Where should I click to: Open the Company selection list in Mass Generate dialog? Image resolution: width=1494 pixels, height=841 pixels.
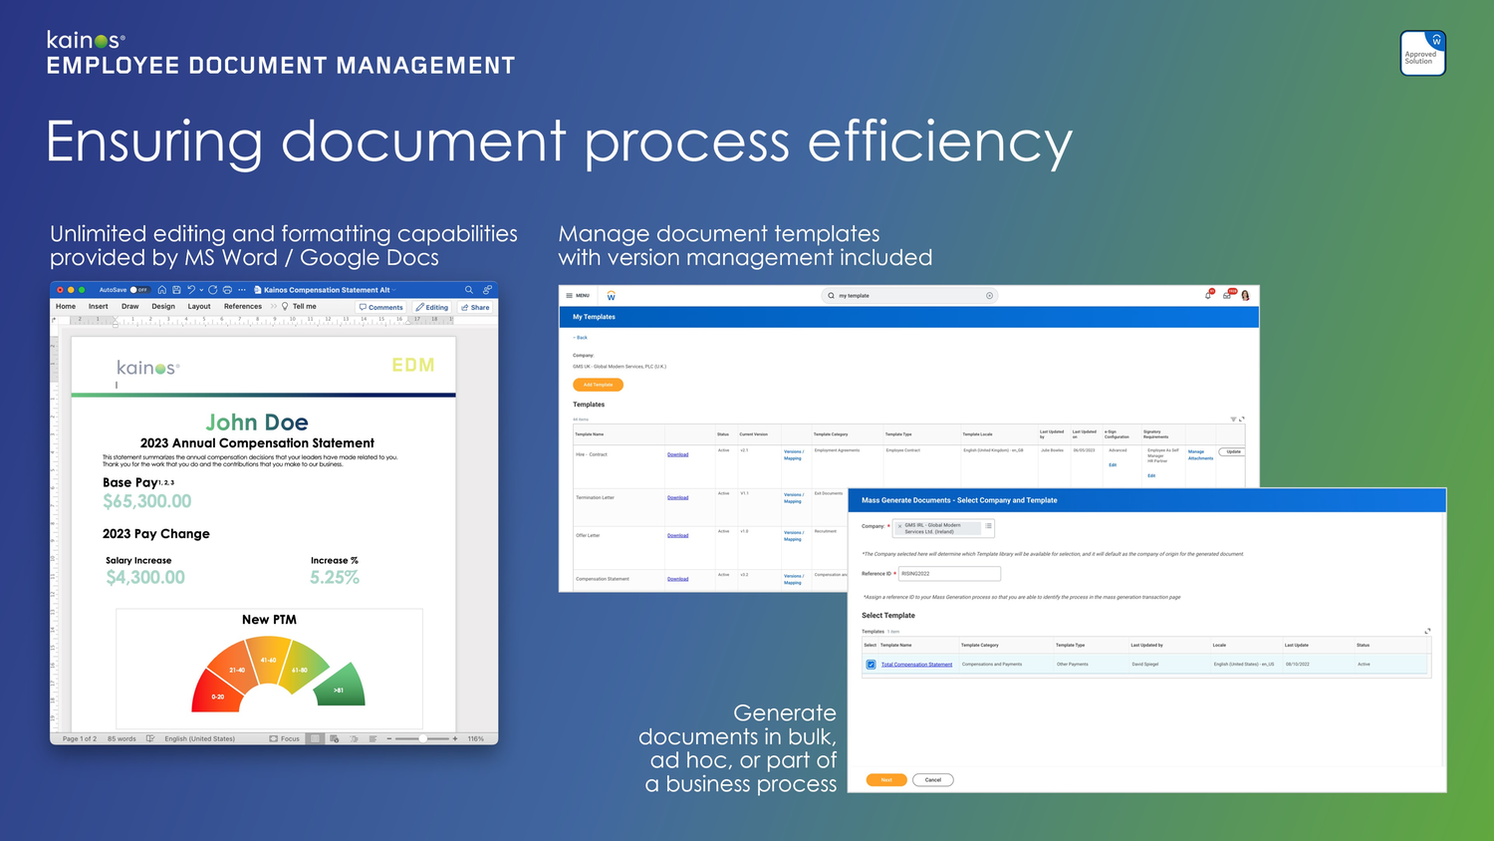[988, 527]
